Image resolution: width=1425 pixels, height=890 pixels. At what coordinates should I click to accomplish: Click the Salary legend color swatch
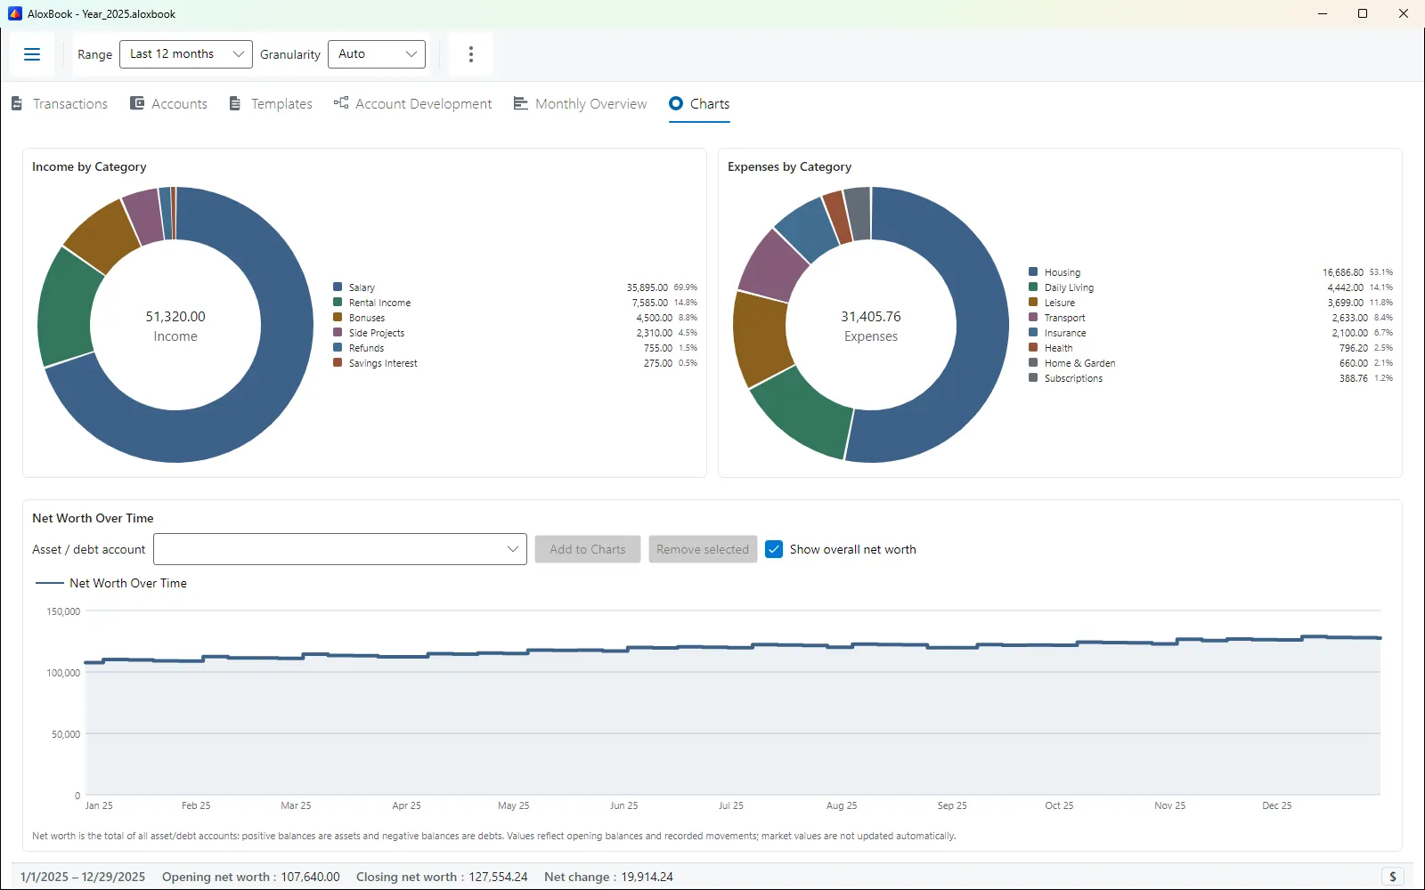tap(338, 287)
